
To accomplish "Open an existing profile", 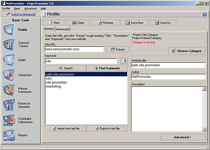I will point(78,22).
